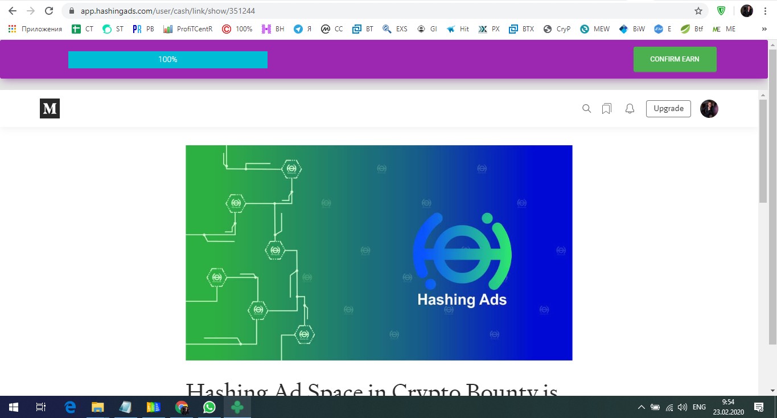Open the BiW bookmark
777x418 pixels.
[632, 29]
